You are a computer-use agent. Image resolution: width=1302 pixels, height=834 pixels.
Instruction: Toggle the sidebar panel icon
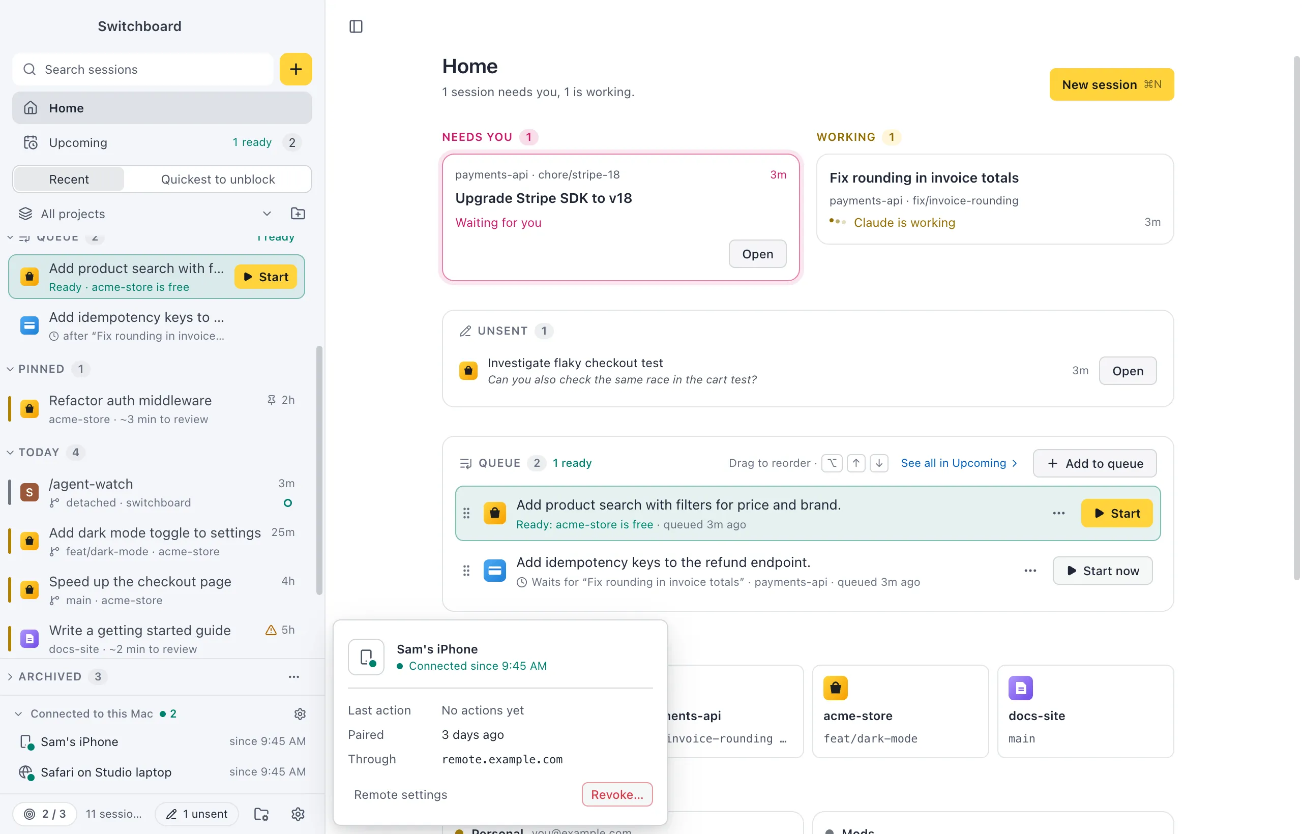(356, 26)
